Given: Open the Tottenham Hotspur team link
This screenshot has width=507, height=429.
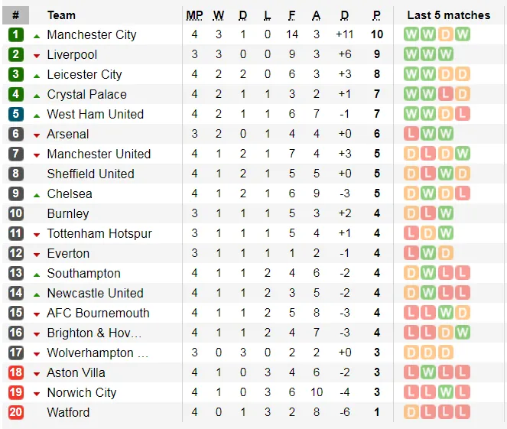Looking at the screenshot, I should (99, 233).
